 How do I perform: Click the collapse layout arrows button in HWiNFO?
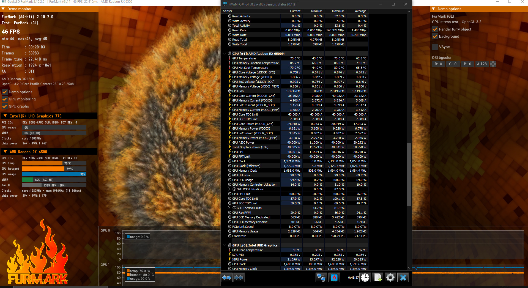pyautogui.click(x=239, y=278)
